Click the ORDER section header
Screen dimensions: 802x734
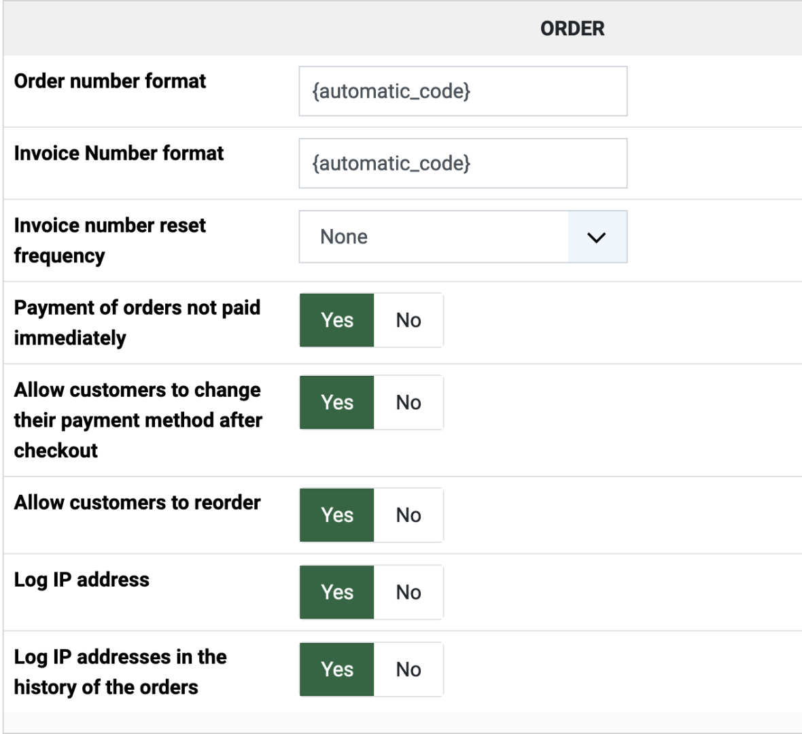coord(572,29)
